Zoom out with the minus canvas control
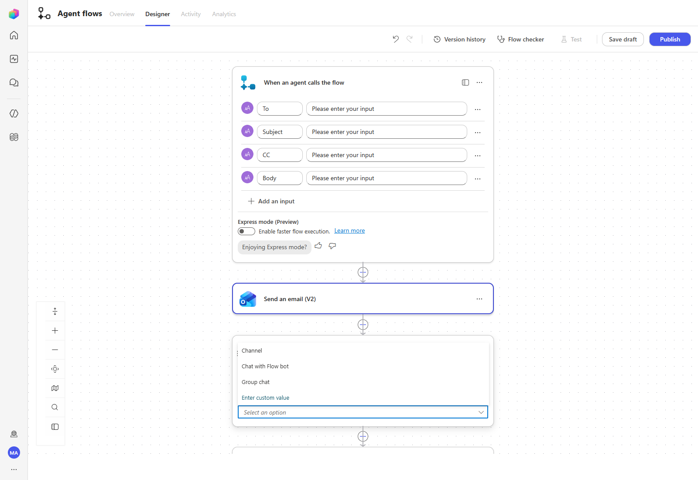 click(x=55, y=350)
